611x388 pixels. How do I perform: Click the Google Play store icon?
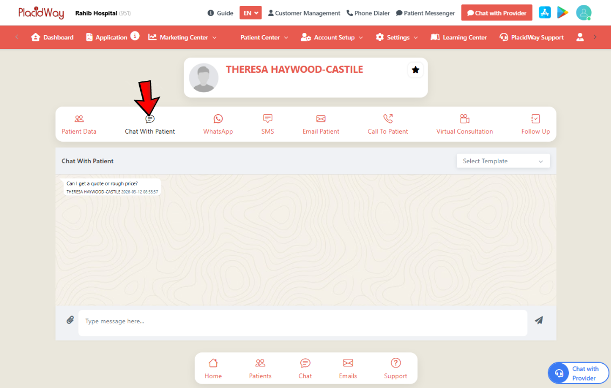(562, 12)
